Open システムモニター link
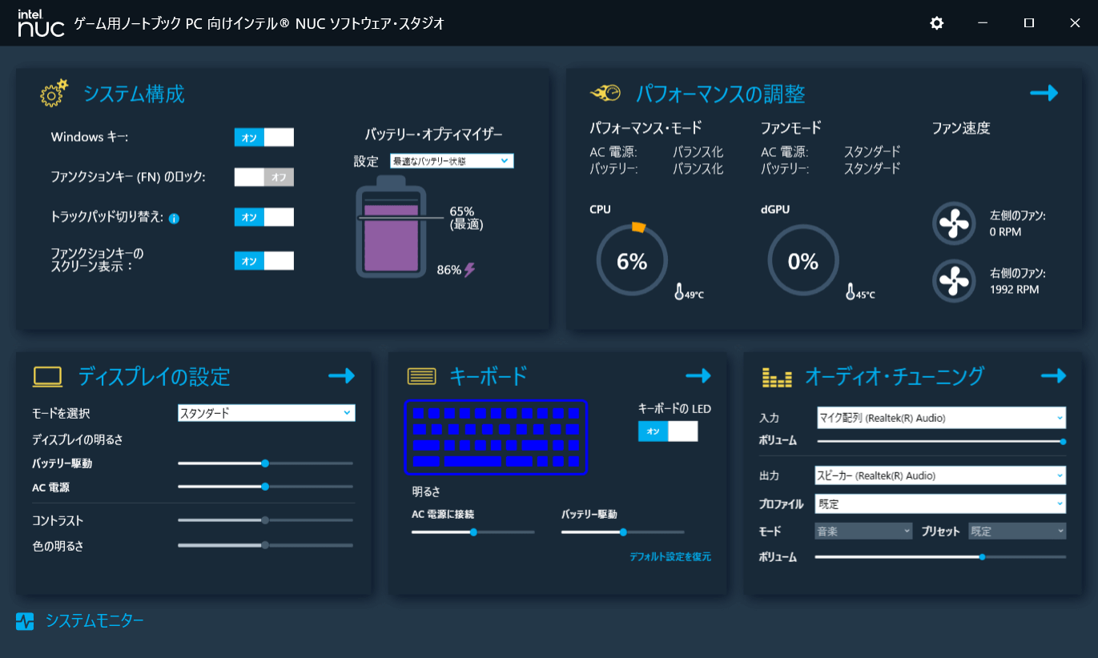Image resolution: width=1098 pixels, height=658 pixels. 95,620
